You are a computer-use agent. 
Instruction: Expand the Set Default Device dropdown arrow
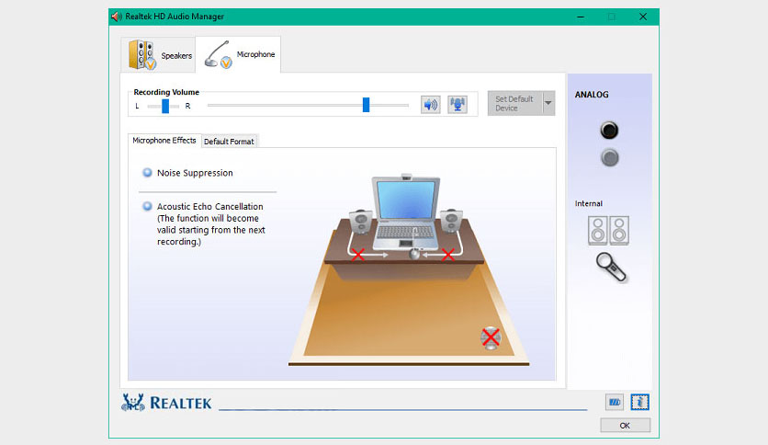pyautogui.click(x=548, y=103)
